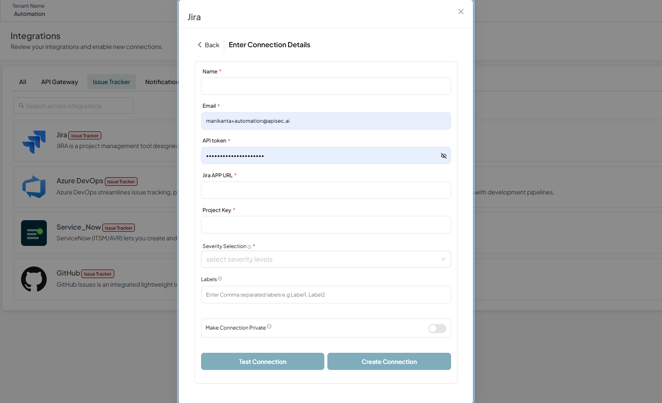Image resolution: width=662 pixels, height=403 pixels.
Task: Select the All integrations tab
Action: (x=23, y=82)
